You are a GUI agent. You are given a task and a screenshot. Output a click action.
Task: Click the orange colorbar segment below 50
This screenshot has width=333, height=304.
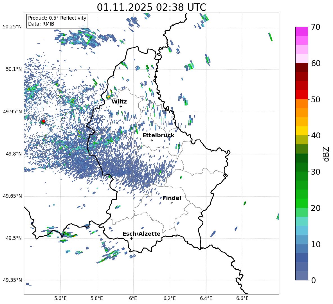(301, 104)
